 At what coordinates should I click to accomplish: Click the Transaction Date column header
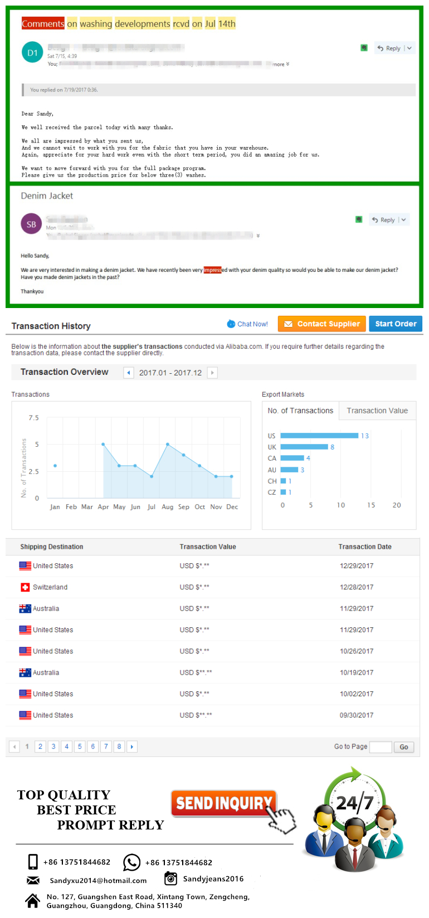click(x=365, y=547)
